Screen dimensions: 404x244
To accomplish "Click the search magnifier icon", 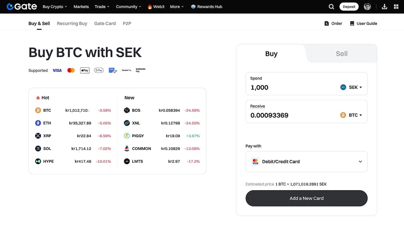I will point(331,7).
